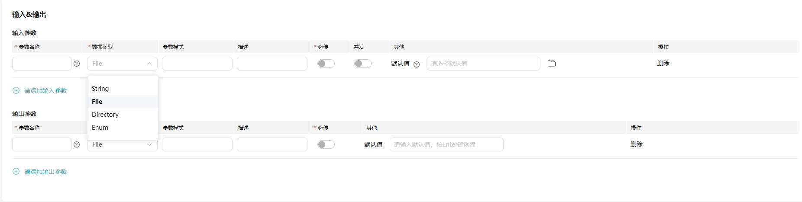Click input parameter 描述 text field
This screenshot has height=202, width=802.
pyautogui.click(x=272, y=64)
